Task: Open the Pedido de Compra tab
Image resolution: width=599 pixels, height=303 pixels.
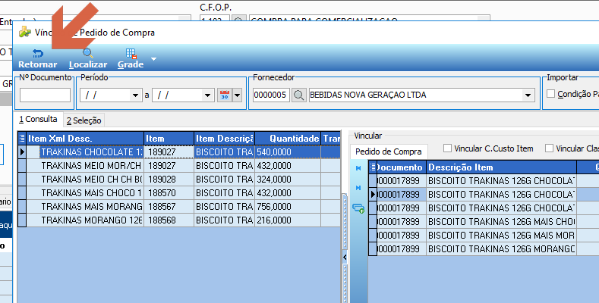Action: [x=389, y=151]
